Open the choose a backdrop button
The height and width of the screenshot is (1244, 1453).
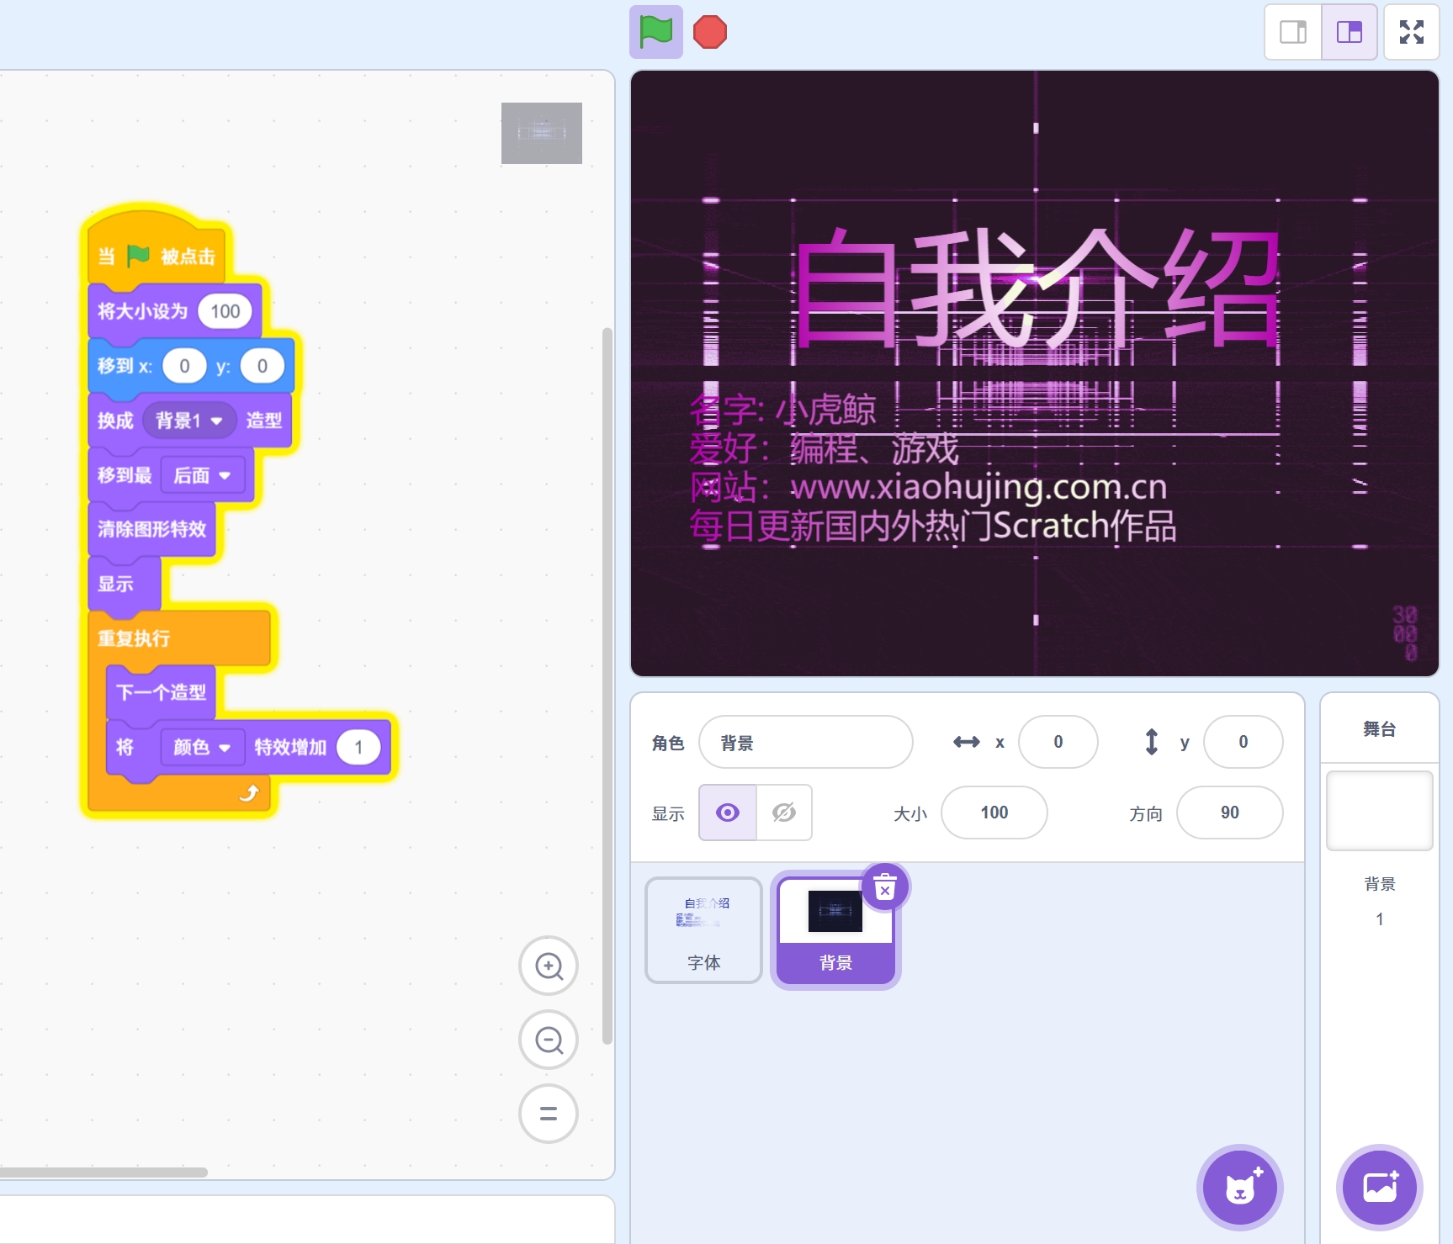pyautogui.click(x=1379, y=1188)
